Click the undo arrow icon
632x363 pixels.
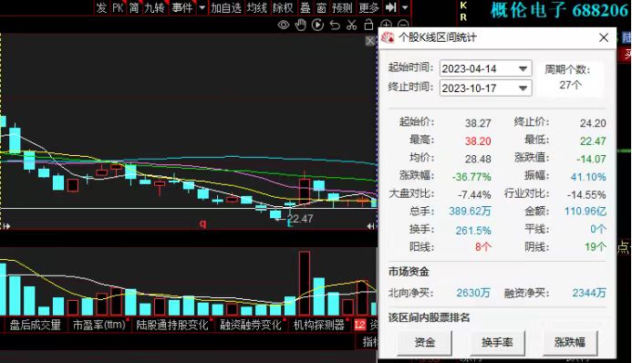[x=335, y=25]
